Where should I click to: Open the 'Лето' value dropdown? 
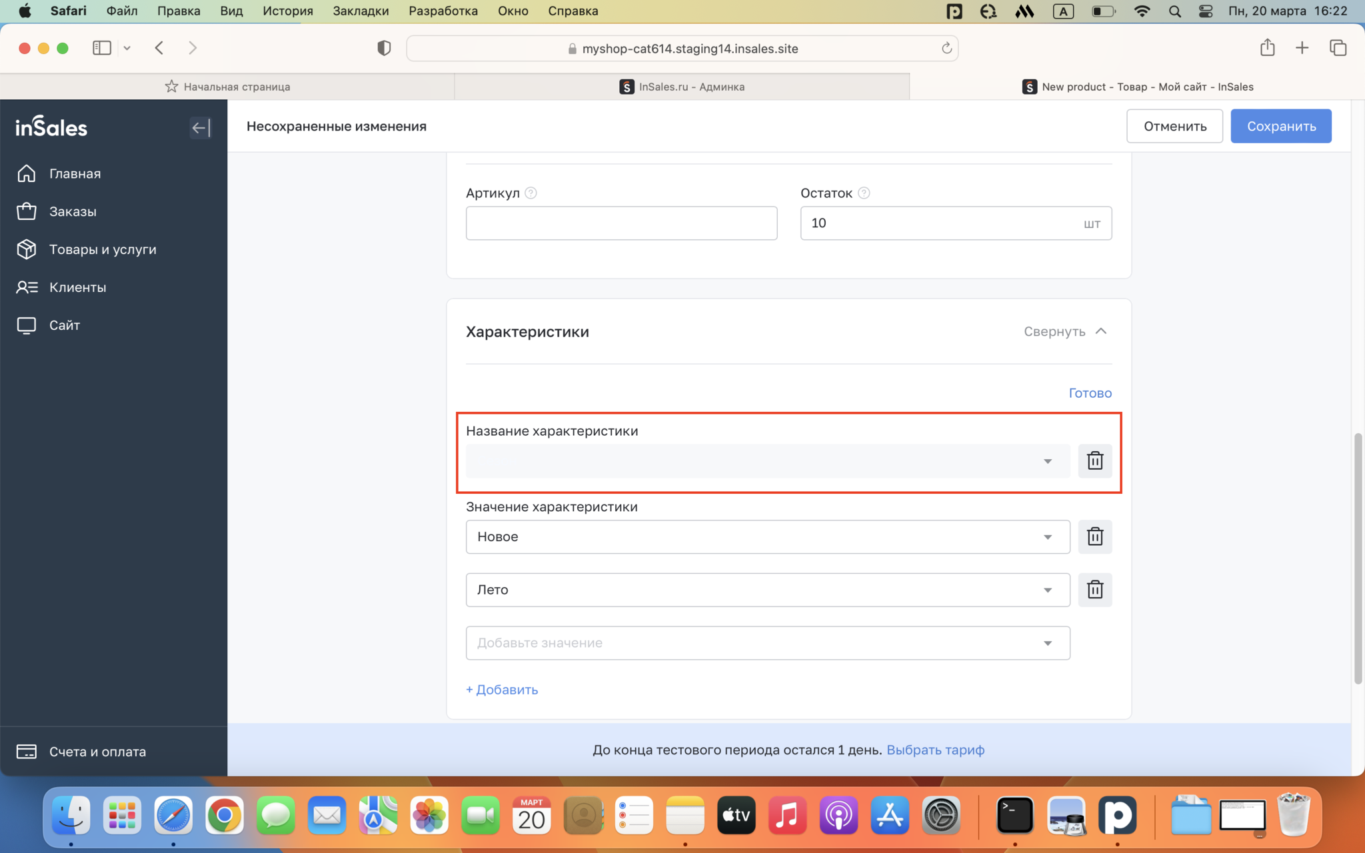[767, 590]
